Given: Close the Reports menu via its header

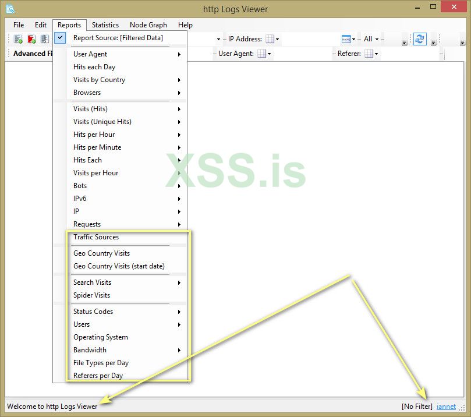Looking at the screenshot, I should click(x=69, y=25).
